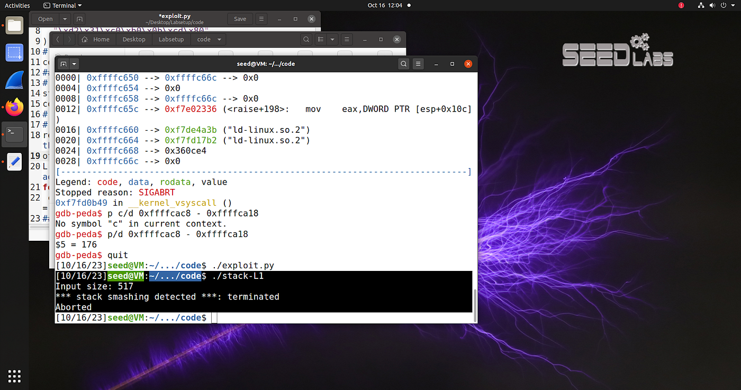Screen dimensions: 741x390
Task: Click Show Applications grid in the dock
Action: (14, 376)
